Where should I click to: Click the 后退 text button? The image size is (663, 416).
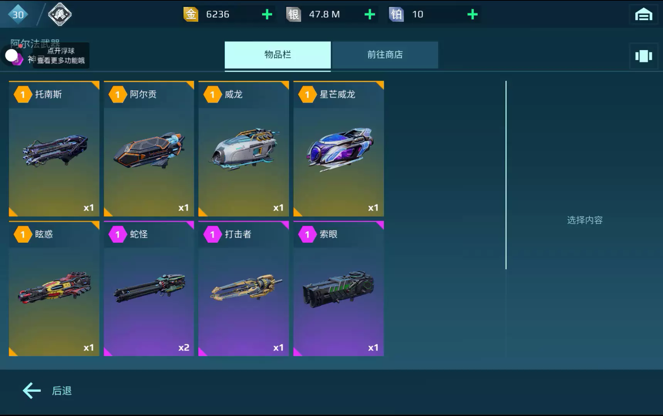pyautogui.click(x=62, y=391)
